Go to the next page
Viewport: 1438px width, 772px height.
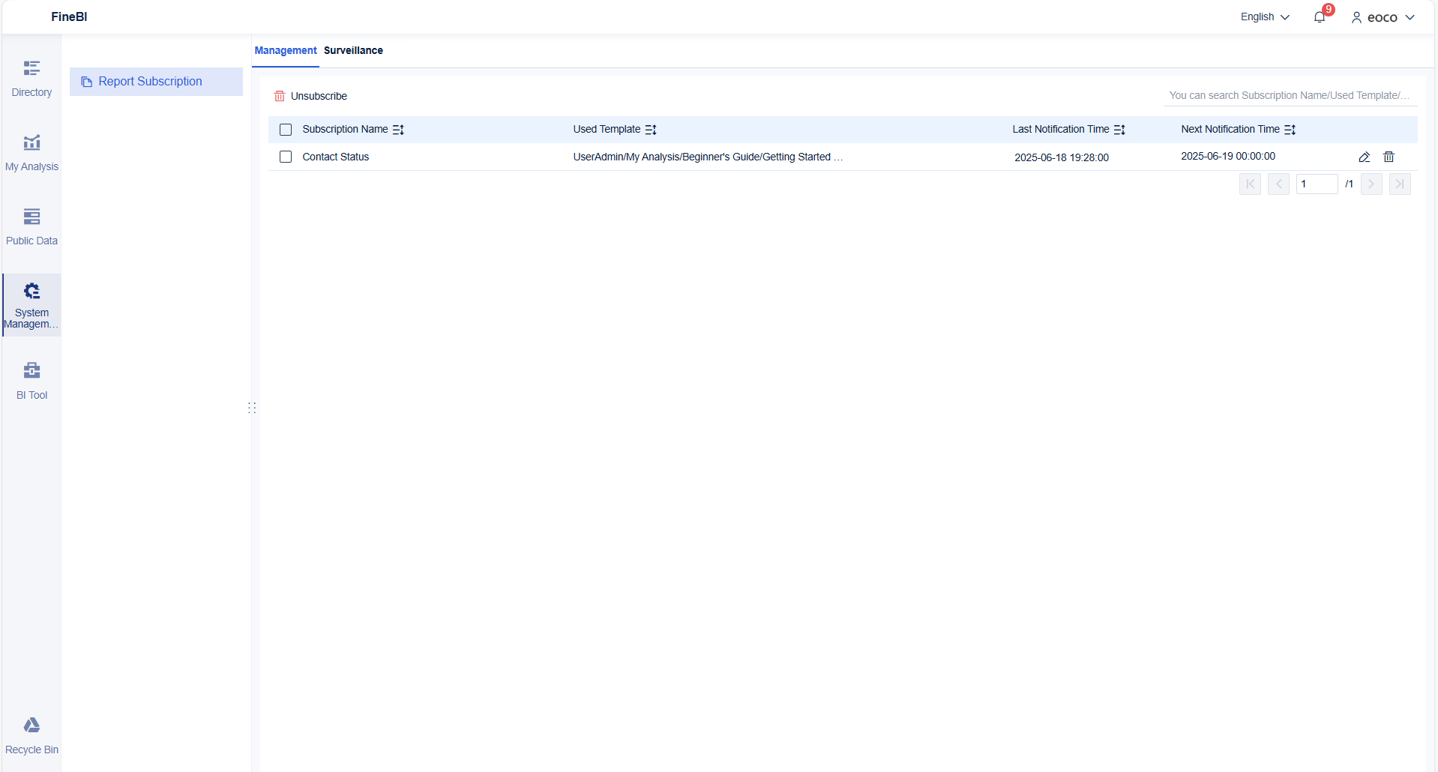[1371, 184]
